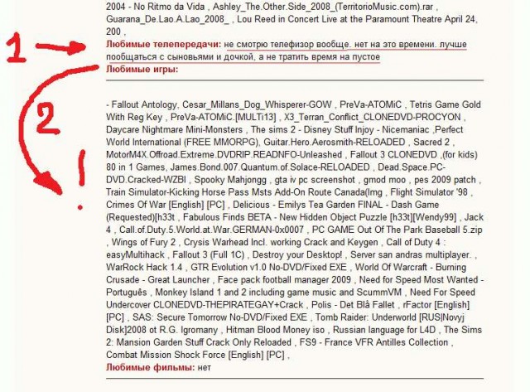Click 'gta iv pc screenshot' entry
Screen dimensions: 530x392
(315, 180)
